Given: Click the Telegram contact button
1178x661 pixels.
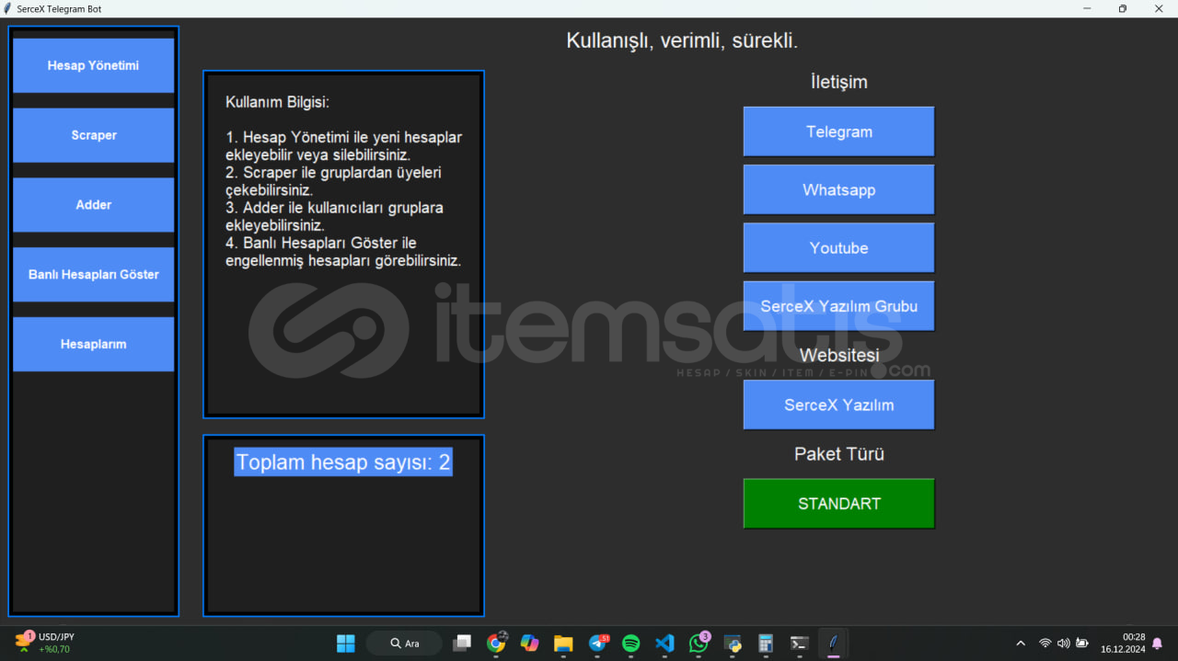Looking at the screenshot, I should pyautogui.click(x=838, y=131).
